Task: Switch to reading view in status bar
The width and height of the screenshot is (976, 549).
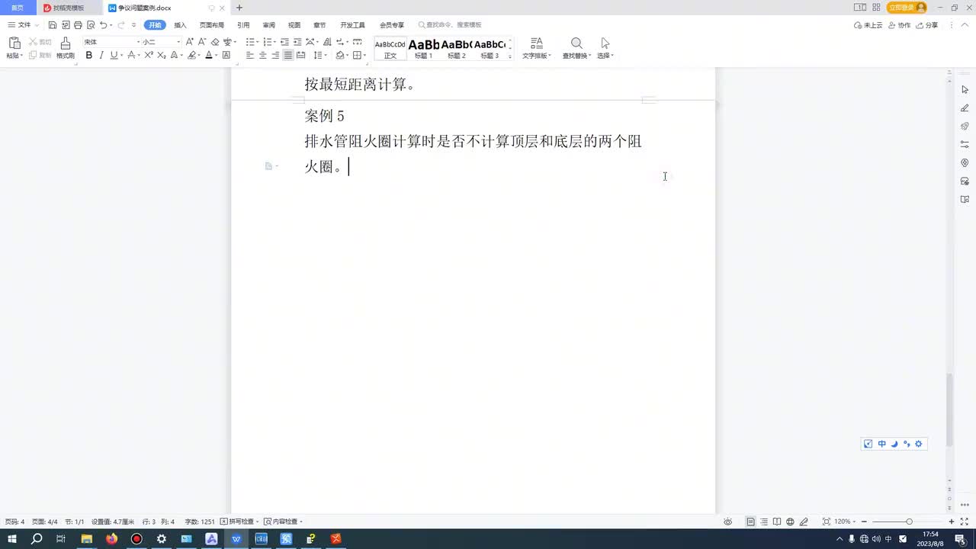Action: [777, 522]
